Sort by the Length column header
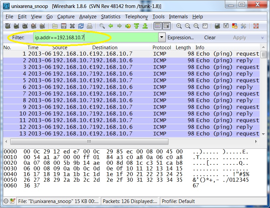 tap(185, 48)
